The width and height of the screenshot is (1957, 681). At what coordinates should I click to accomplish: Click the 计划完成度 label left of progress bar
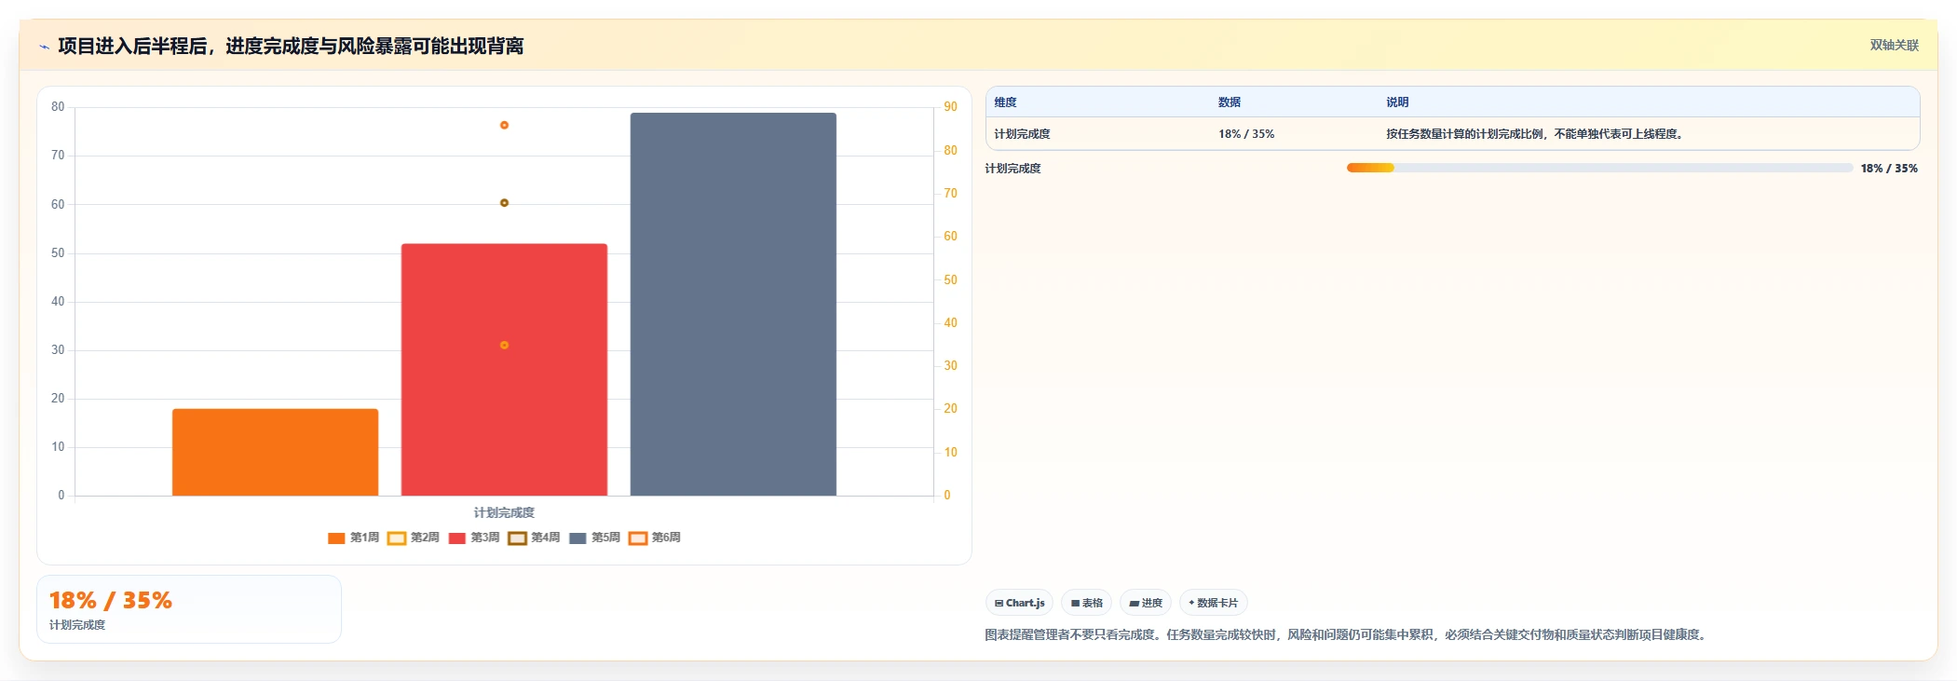click(x=1013, y=169)
